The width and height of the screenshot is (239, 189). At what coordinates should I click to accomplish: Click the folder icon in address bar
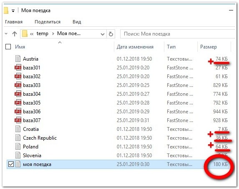tap(25, 33)
